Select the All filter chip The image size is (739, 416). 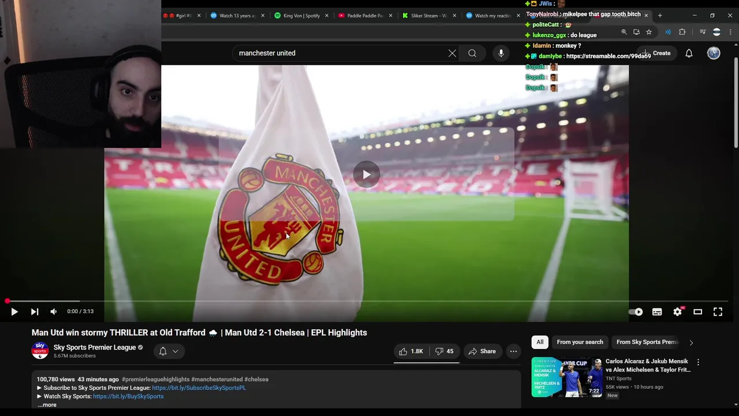540,342
